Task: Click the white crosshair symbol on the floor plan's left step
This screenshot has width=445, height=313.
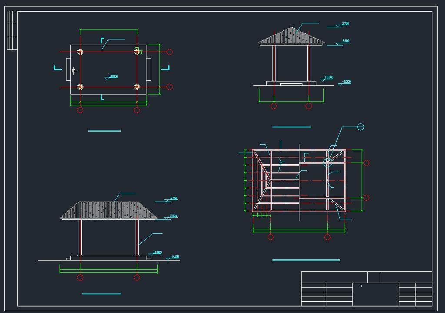Action: tap(73, 71)
